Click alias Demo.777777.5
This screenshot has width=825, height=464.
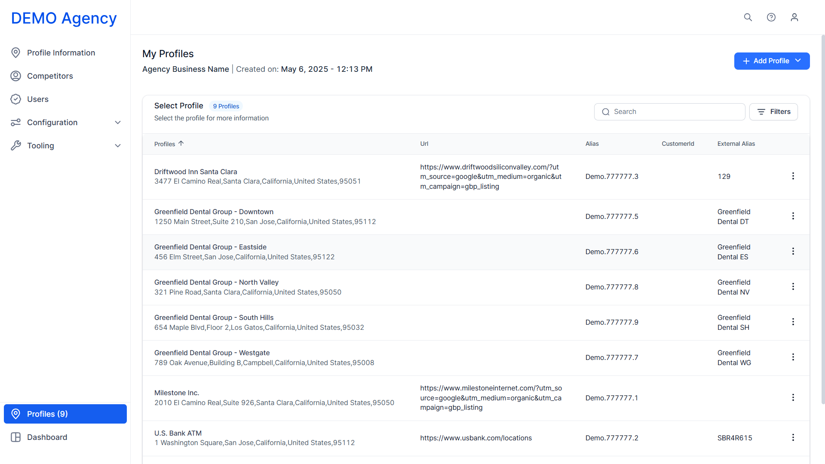(612, 216)
